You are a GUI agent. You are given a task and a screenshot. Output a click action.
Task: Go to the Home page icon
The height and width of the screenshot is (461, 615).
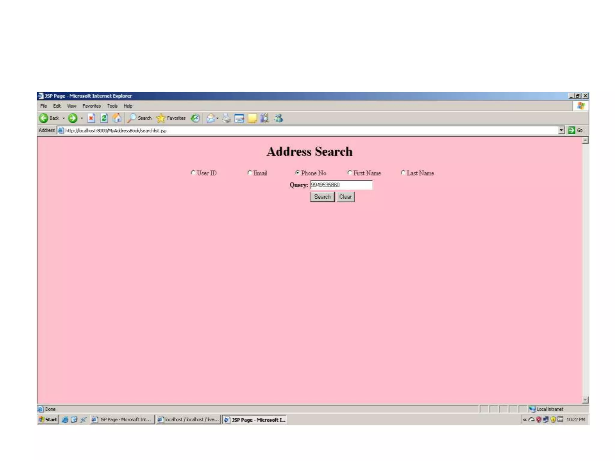tap(117, 118)
